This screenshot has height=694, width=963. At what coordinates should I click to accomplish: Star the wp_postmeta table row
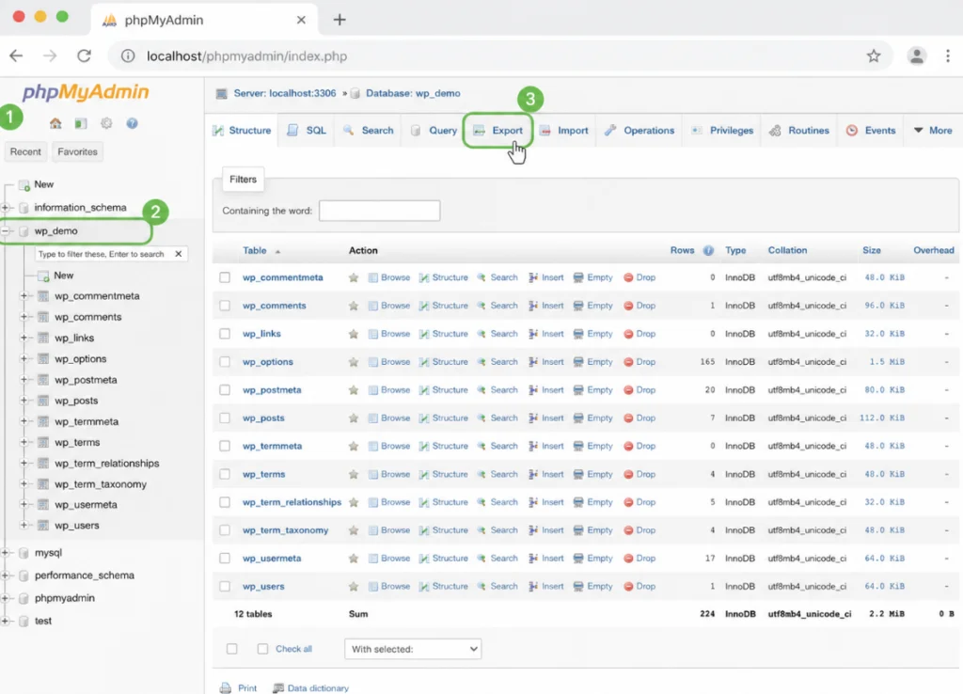point(354,390)
